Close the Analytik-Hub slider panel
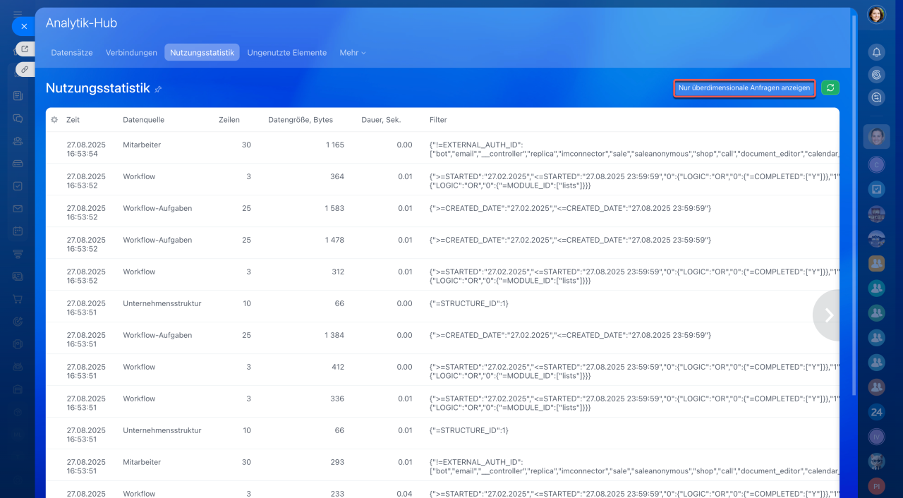Screen dimensions: 903x498 pyautogui.click(x=23, y=26)
